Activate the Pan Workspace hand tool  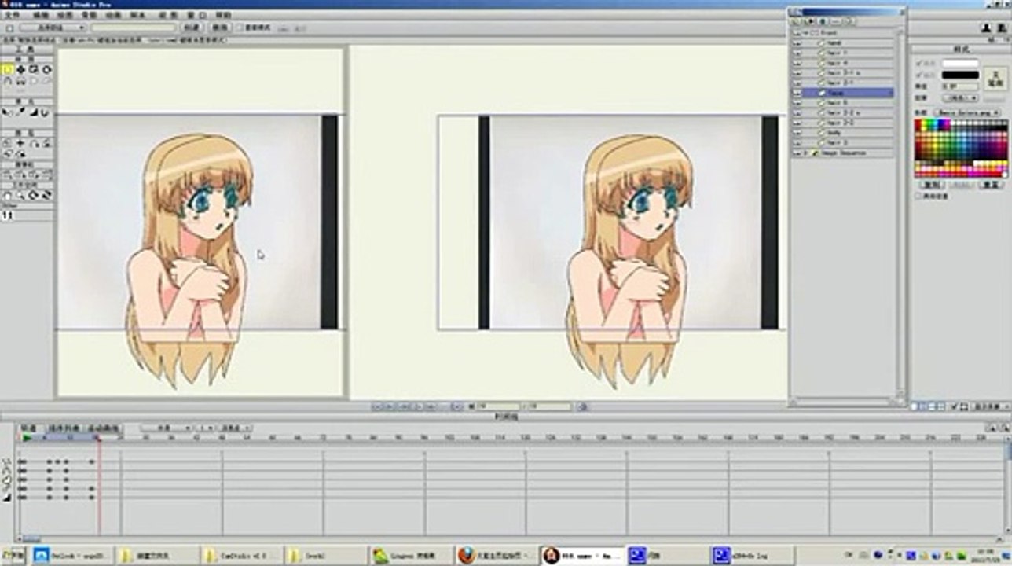(x=7, y=196)
